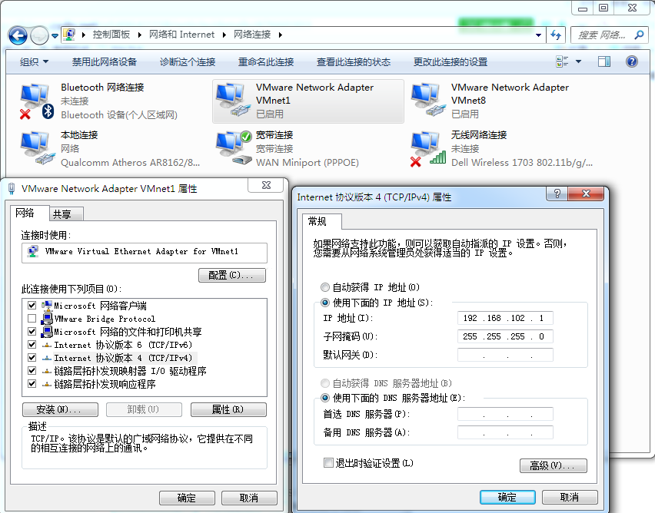This screenshot has height=513, width=655.
Task: Click the 默认网关 input field
Action: click(x=505, y=355)
